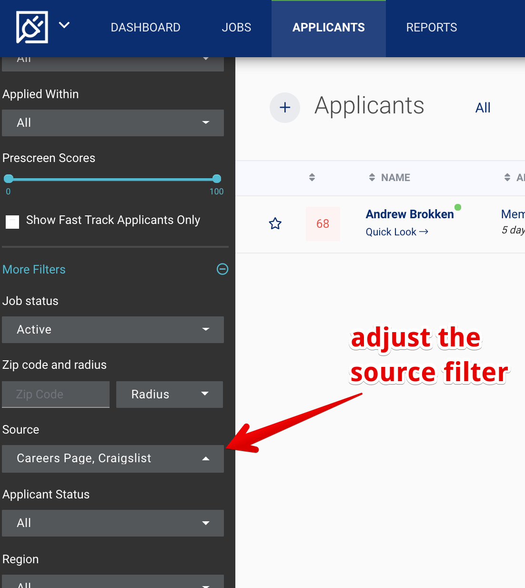Viewport: 525px width, 588px height.
Task: Open the Applicant Status dropdown
Action: tap(113, 523)
